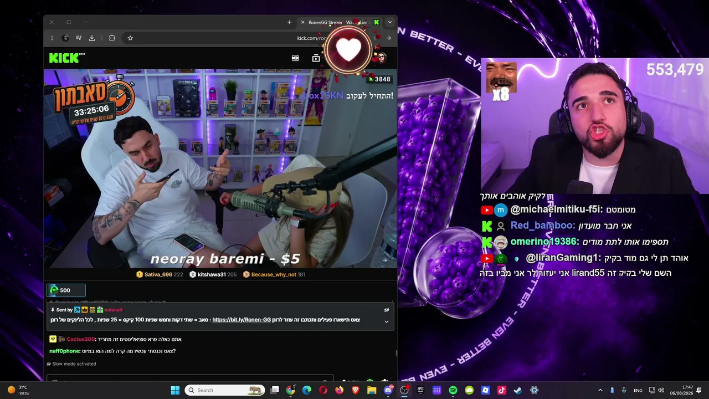Screen dimensions: 709x399
Task: Click the Kick logo in the page header
Action: tap(67, 58)
